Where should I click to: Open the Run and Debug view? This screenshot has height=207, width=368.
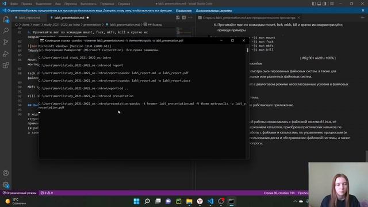pos(6,53)
